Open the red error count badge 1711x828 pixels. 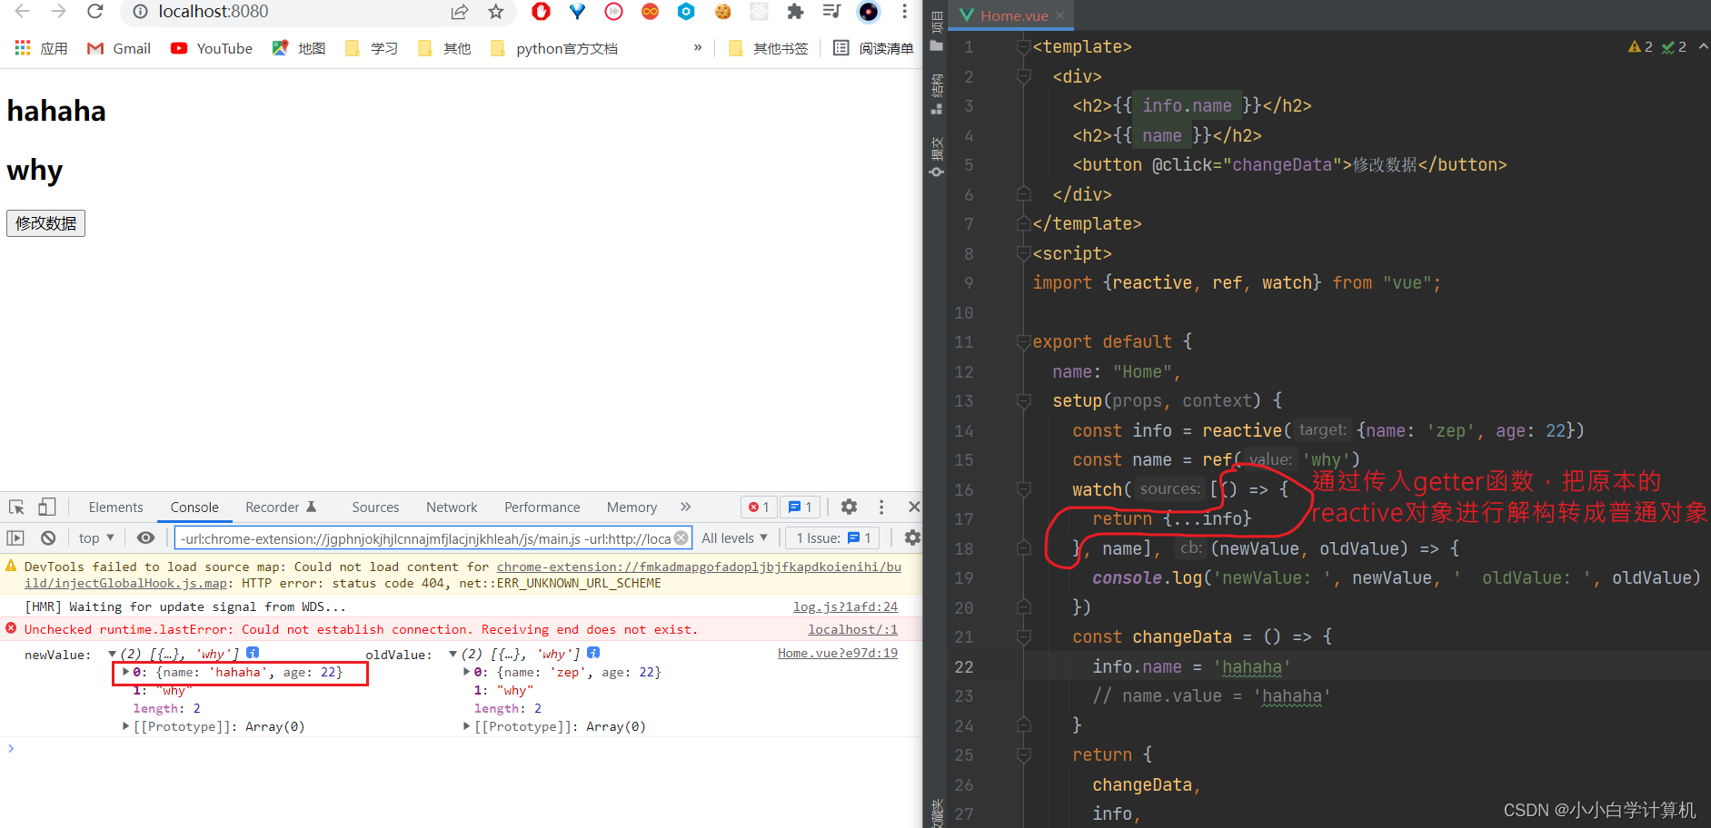(x=759, y=507)
